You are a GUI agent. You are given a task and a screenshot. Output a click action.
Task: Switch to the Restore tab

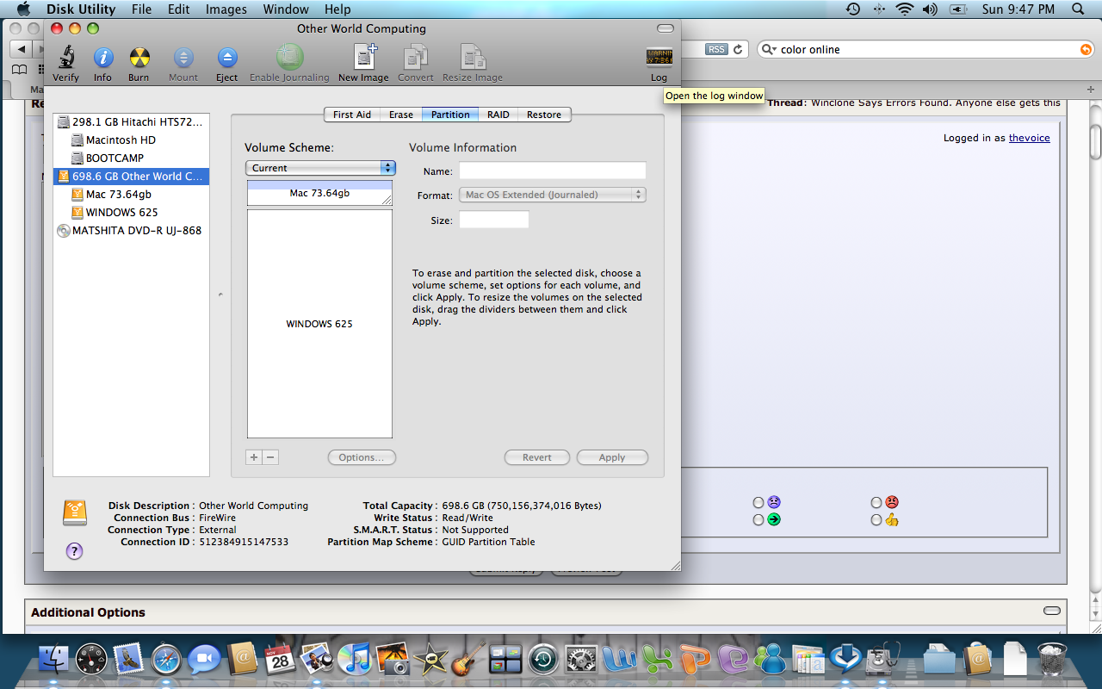point(544,115)
